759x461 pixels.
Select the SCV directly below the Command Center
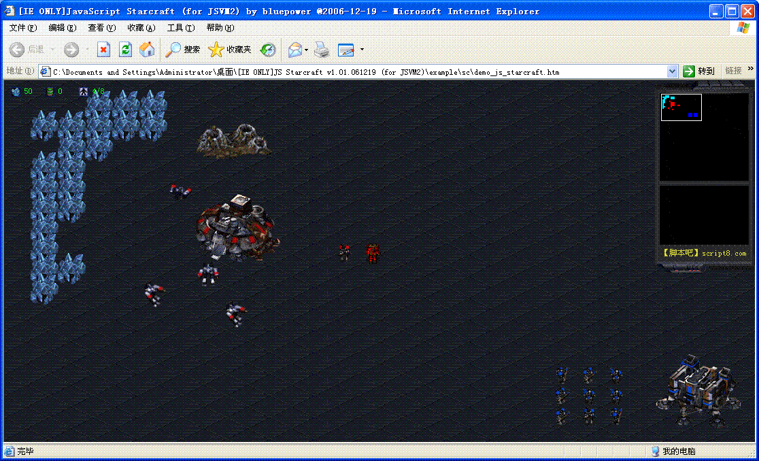[207, 275]
